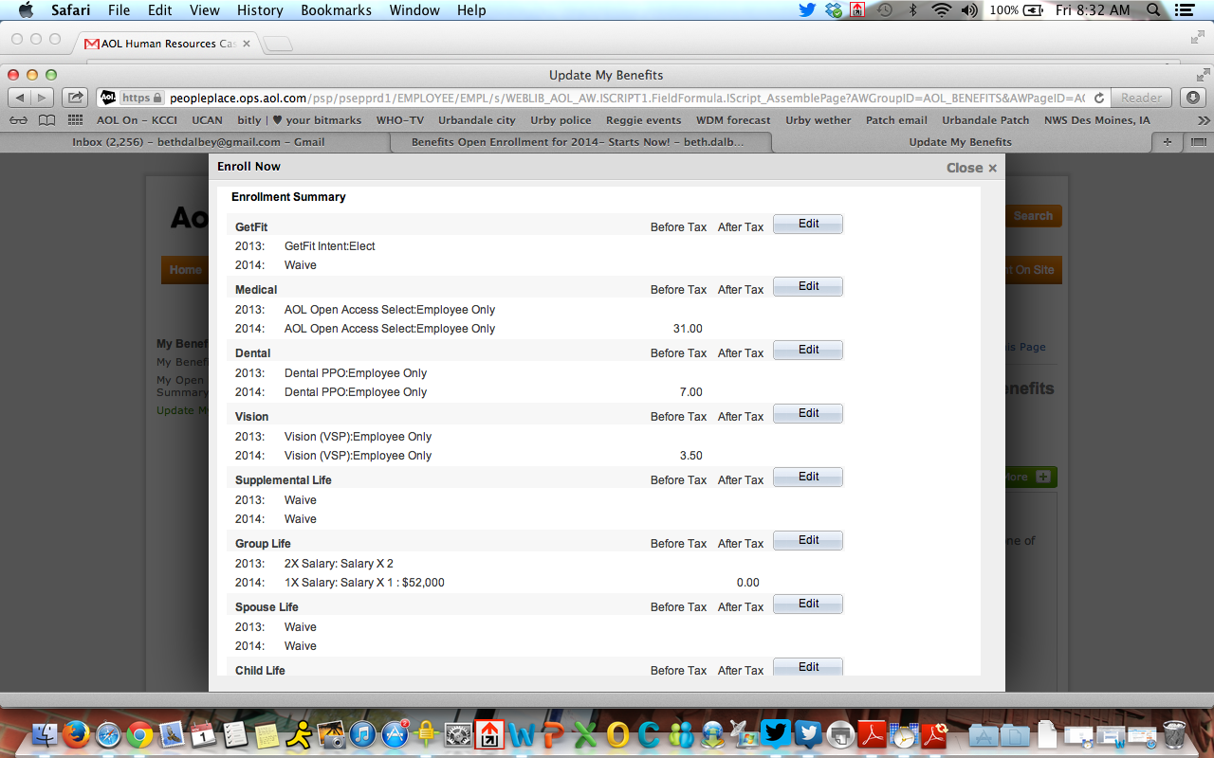Click the Wi-Fi status icon
This screenshot has width=1214, height=758.
point(941,10)
